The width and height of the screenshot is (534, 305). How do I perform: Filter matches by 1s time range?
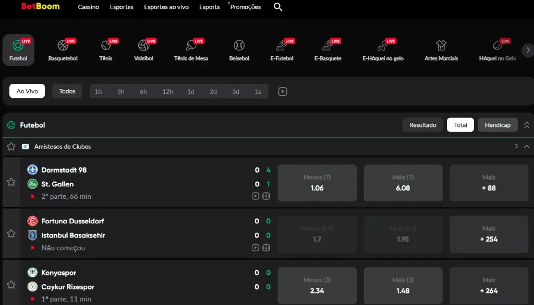258,92
